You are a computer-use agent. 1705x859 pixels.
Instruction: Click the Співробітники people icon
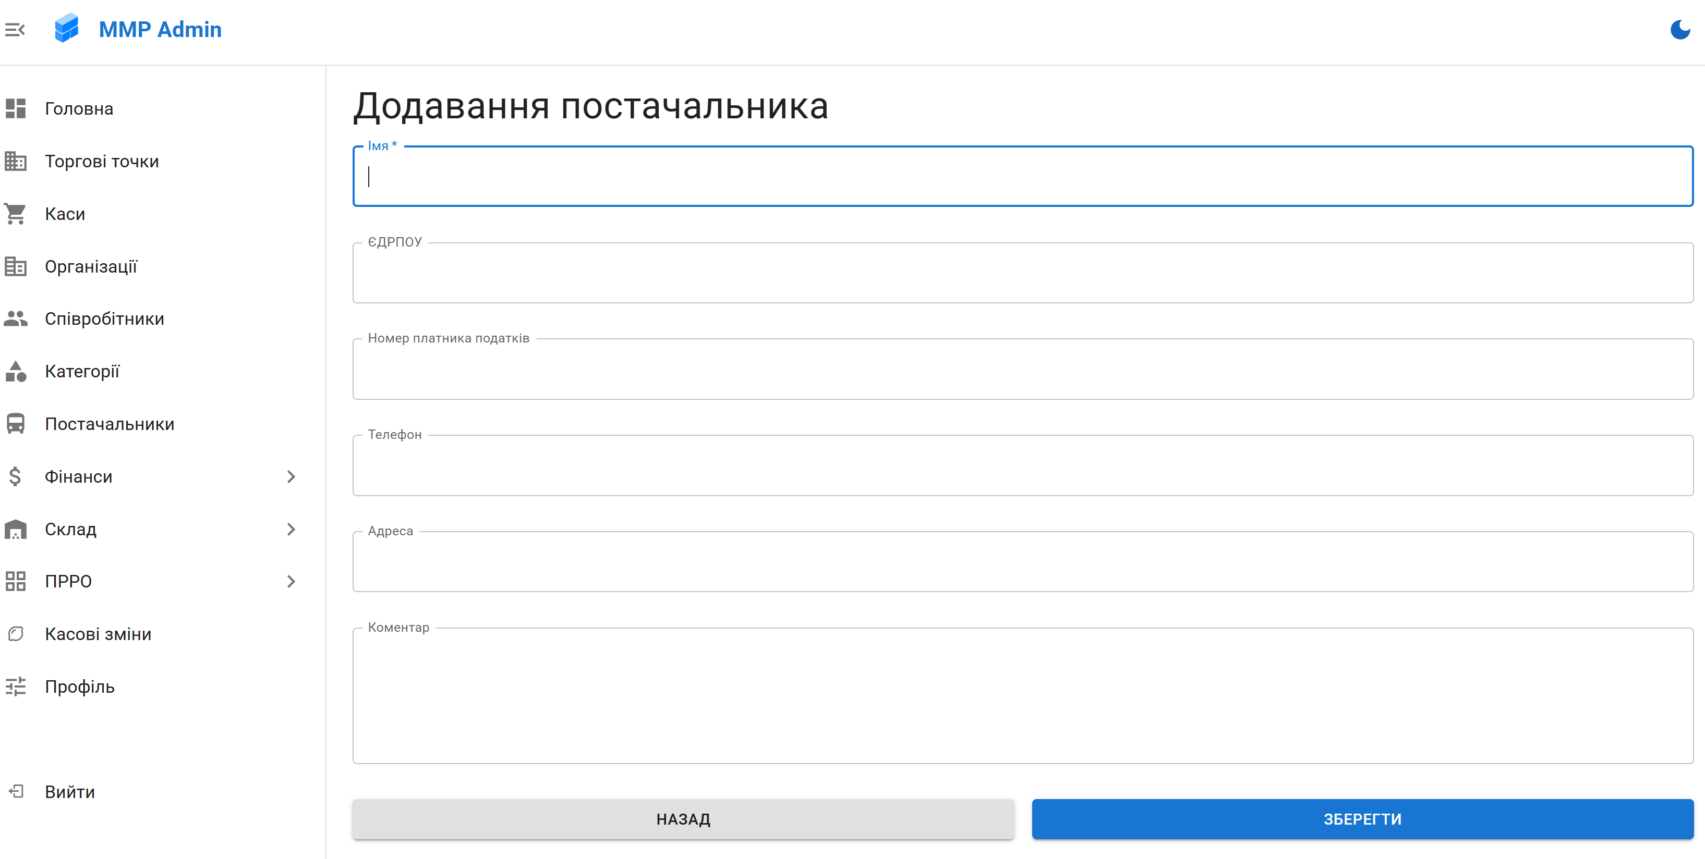click(15, 318)
